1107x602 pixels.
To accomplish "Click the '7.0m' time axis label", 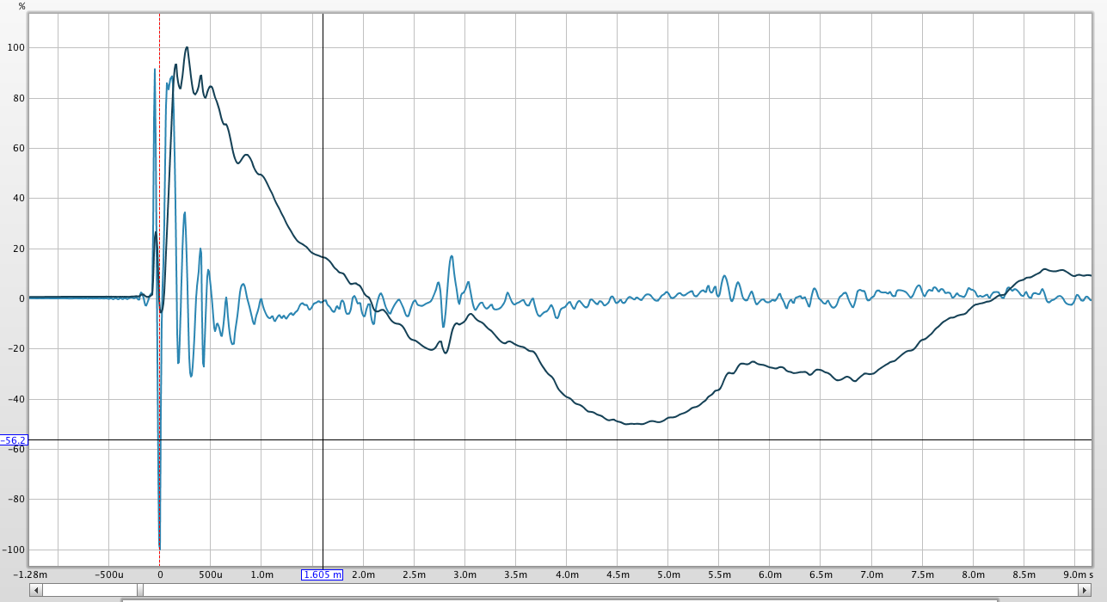I will click(871, 574).
